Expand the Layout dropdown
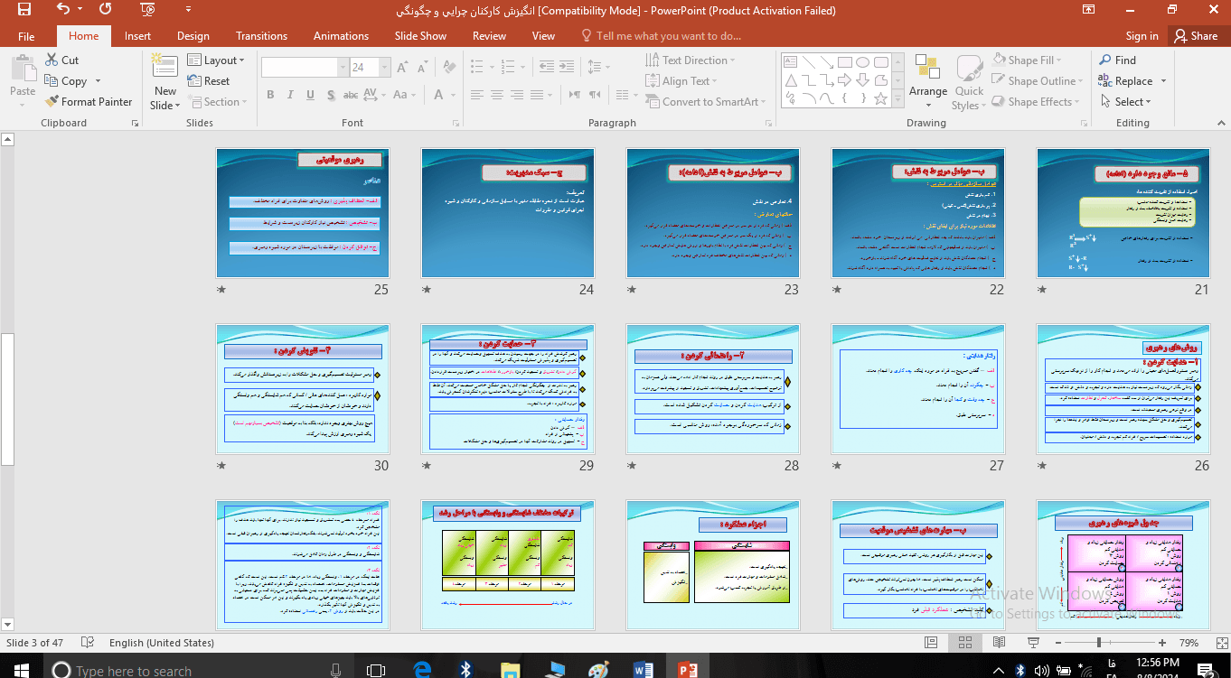 point(217,60)
